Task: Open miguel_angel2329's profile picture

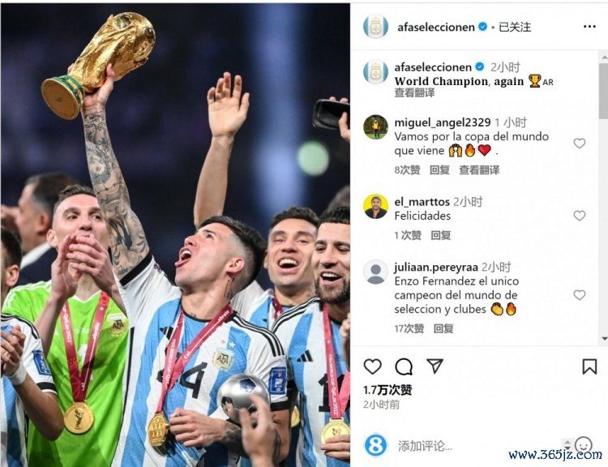Action: tap(375, 126)
